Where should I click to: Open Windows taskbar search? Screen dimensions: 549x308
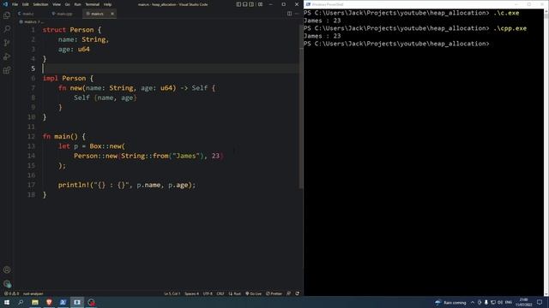tap(21, 302)
